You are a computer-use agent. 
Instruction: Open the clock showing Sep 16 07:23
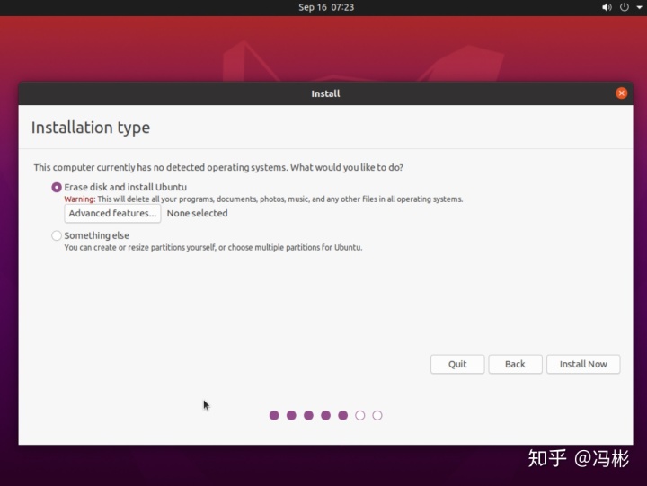[x=326, y=7]
